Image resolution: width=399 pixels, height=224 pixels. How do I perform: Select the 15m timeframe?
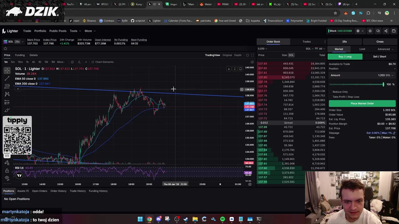point(20,62)
